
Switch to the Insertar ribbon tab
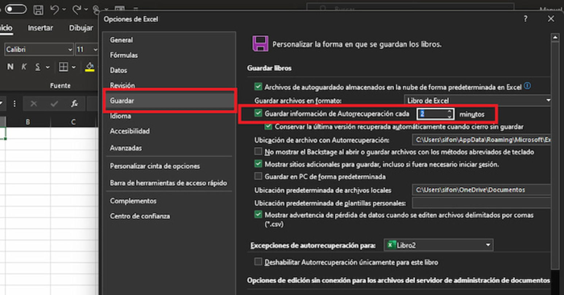(40, 28)
